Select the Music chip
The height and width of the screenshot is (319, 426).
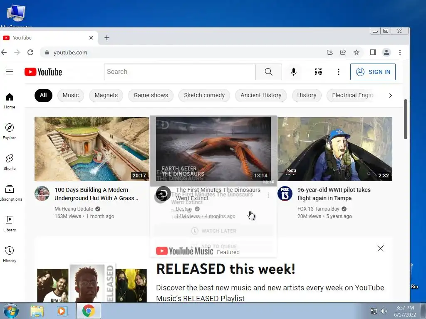point(71,96)
